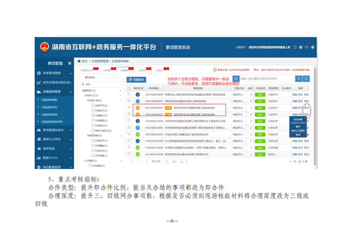Open the messages icon with red dot
Viewport: 344px width, 243px height.
coord(307,47)
